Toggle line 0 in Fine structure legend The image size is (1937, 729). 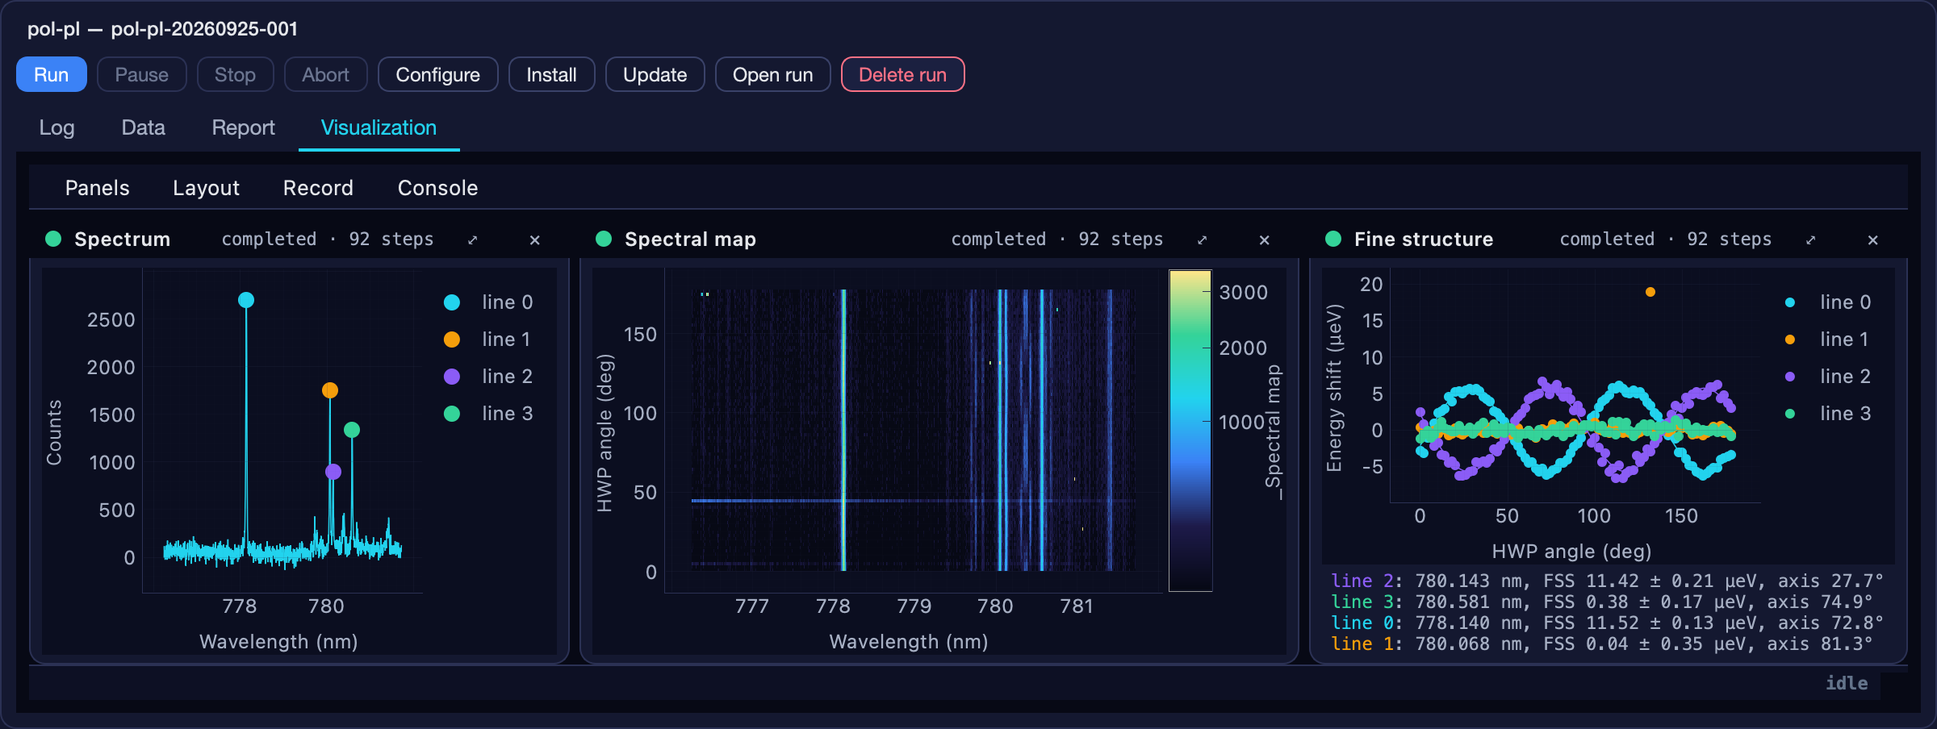[1828, 302]
